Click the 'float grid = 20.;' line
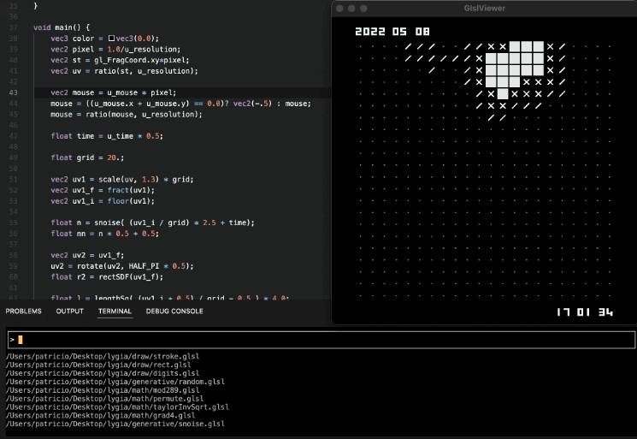This screenshot has height=439, width=637. (x=87, y=157)
